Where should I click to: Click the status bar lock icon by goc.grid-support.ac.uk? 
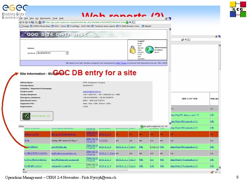tap(142, 126)
